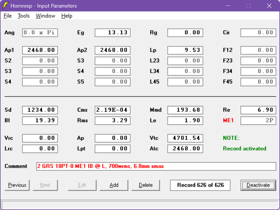Click the Atc field showing 2468.00
The width and height of the screenshot is (280, 210).
185,149
